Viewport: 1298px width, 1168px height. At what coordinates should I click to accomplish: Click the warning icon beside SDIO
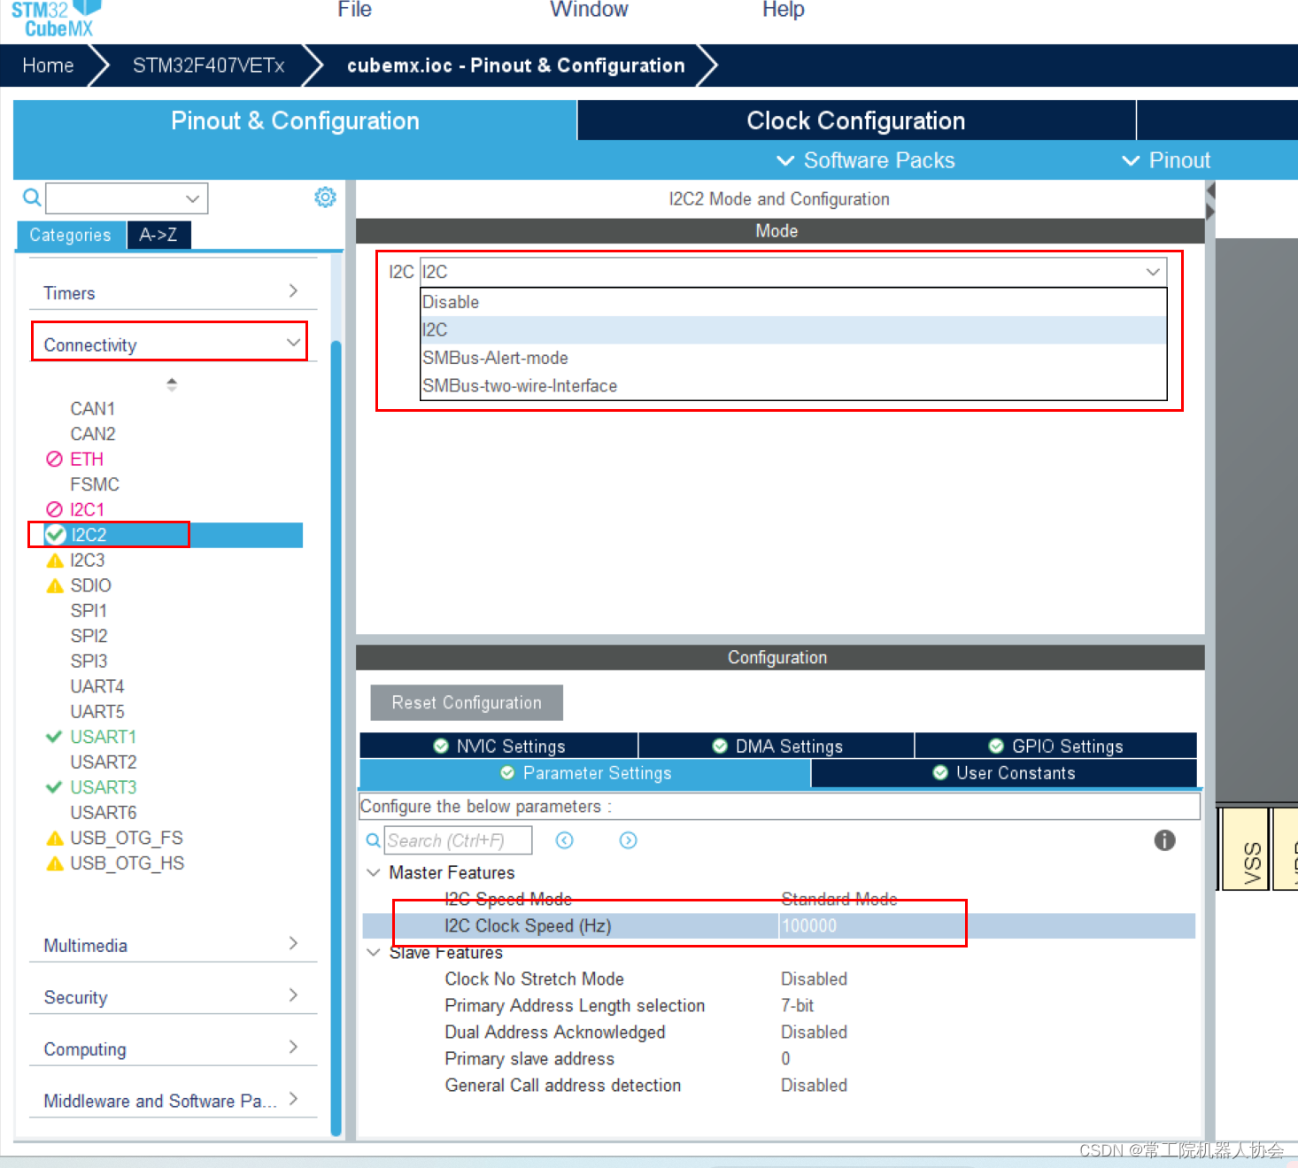click(x=55, y=585)
